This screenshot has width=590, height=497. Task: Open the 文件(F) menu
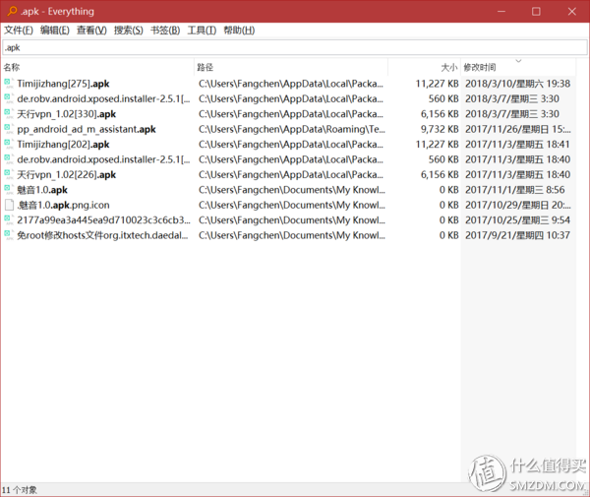pos(19,31)
